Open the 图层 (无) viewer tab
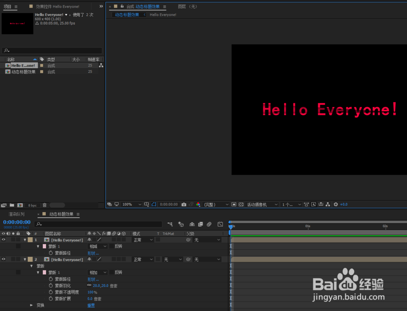407x311 pixels. click(187, 7)
